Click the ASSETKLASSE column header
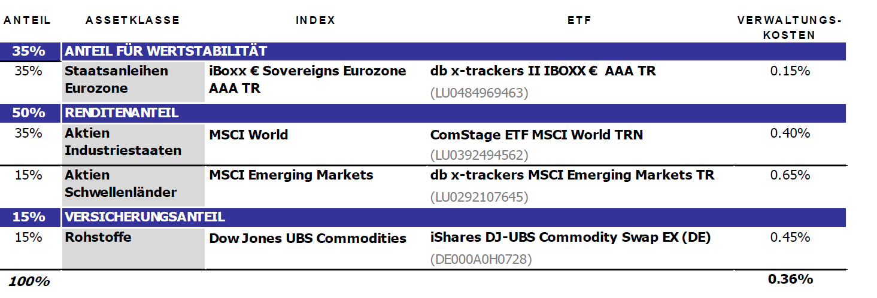This screenshot has height=298, width=877. point(132,20)
